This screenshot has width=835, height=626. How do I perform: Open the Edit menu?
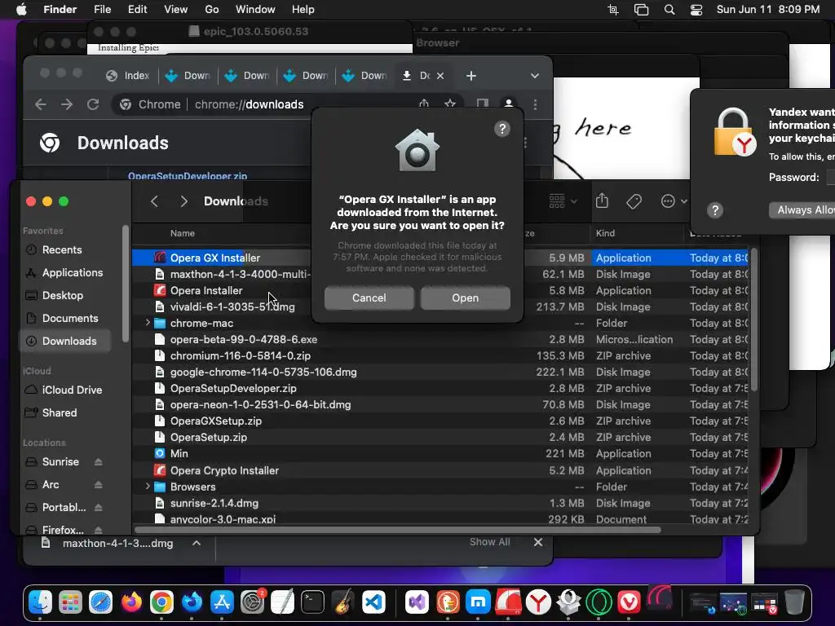click(x=137, y=10)
